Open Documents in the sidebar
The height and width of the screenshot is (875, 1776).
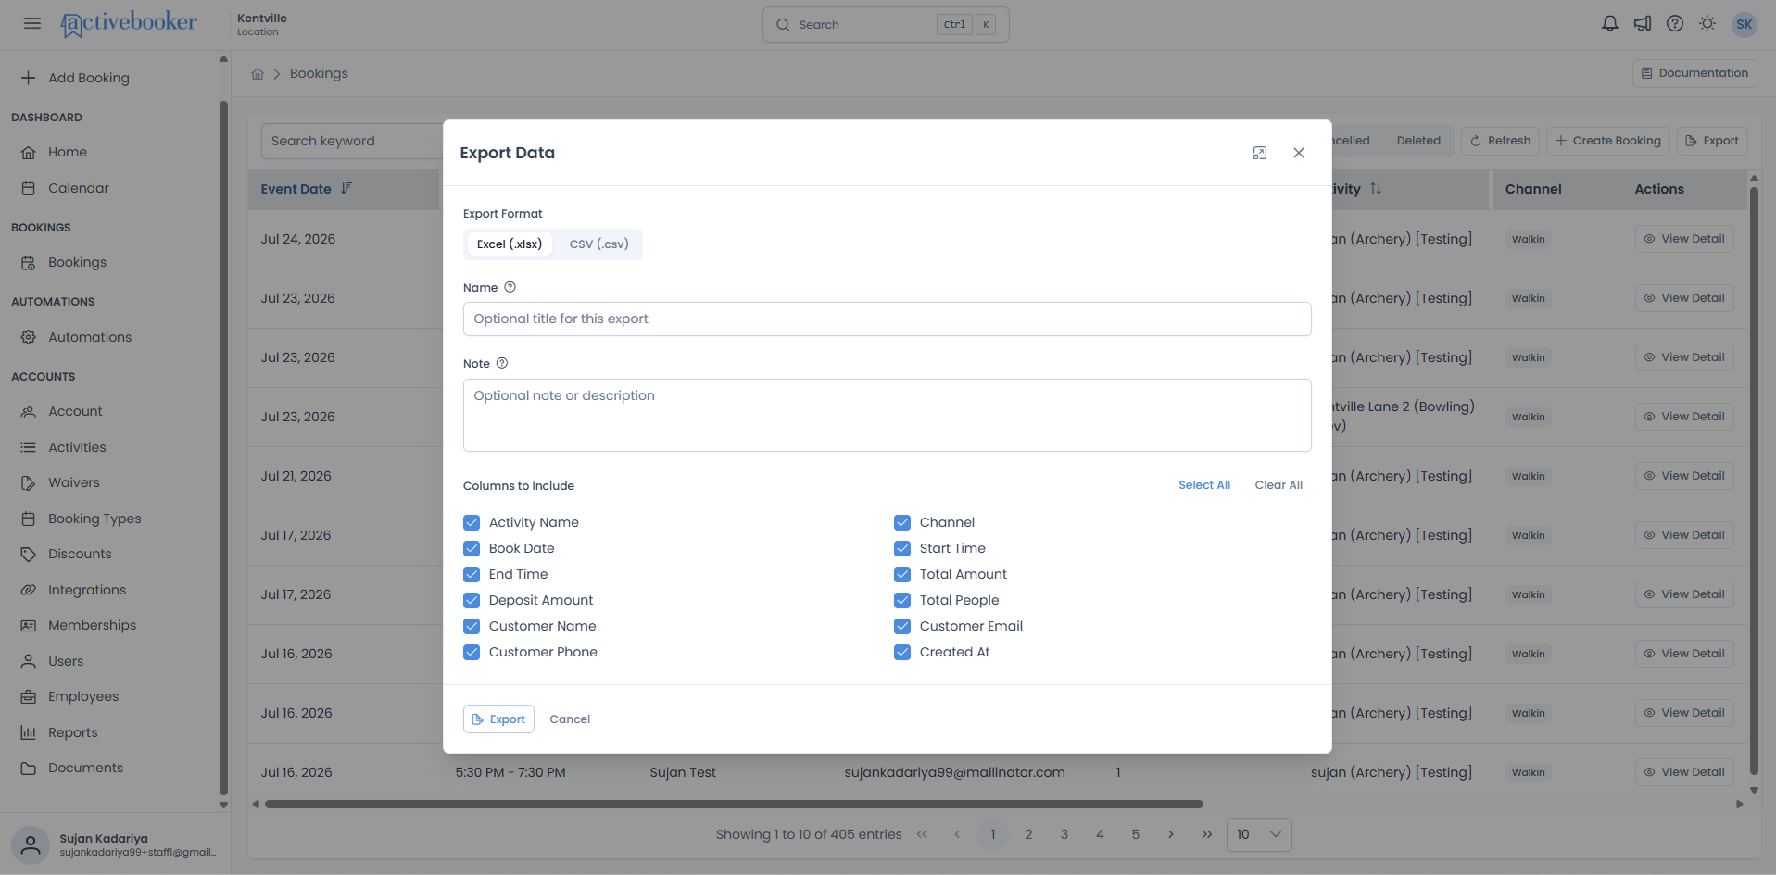coord(85,768)
